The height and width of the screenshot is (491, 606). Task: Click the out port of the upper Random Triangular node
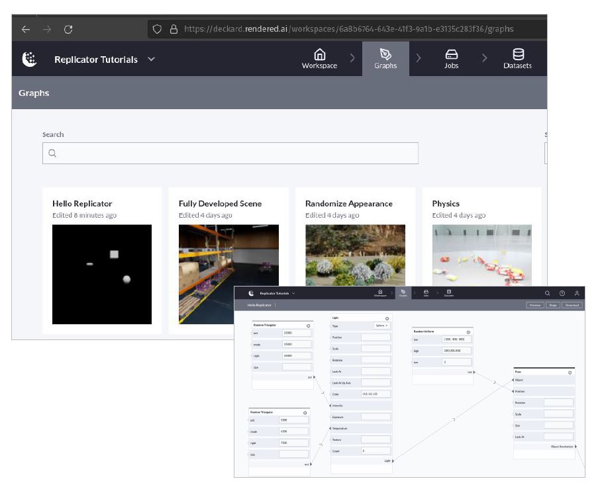click(x=314, y=377)
